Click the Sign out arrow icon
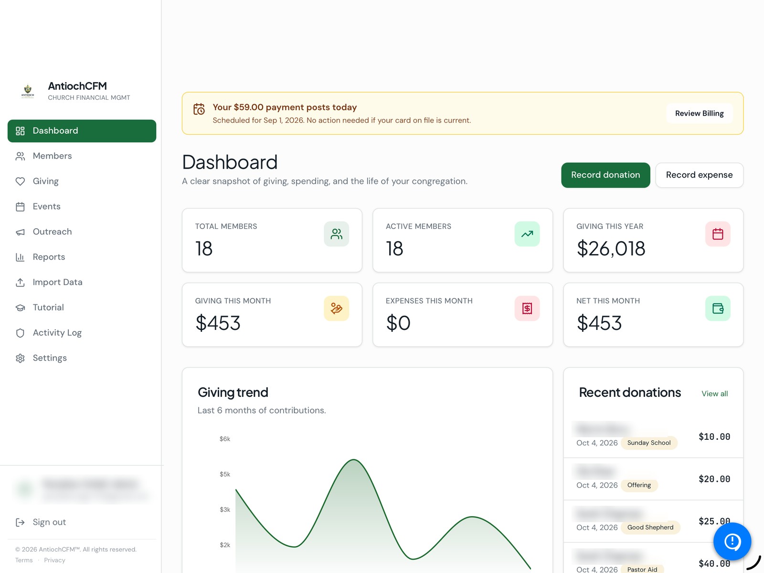 click(20, 522)
